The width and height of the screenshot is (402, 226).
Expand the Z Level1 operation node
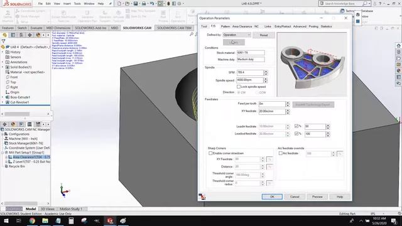pyautogui.click(x=6, y=162)
